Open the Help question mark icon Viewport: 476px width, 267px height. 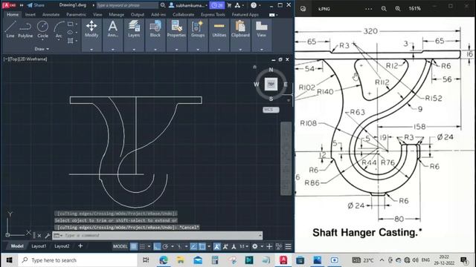coord(254,5)
